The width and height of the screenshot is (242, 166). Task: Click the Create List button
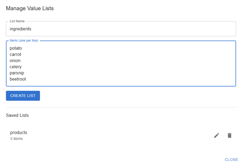[x=23, y=96]
